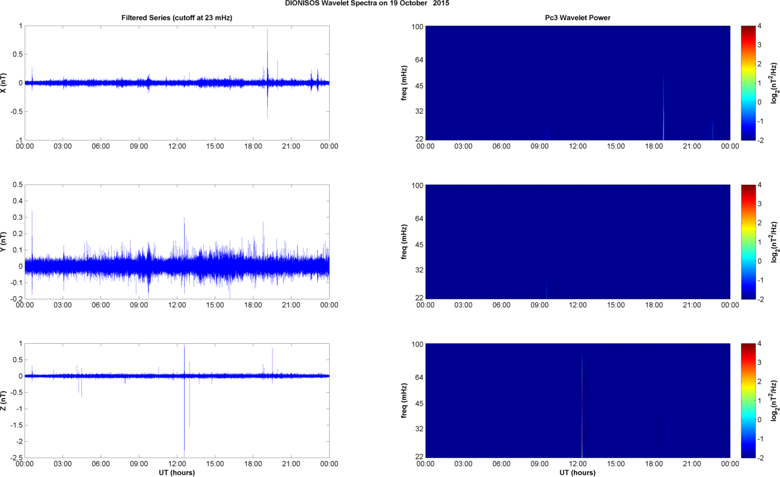
Task: Click the 18:00 tick under the Y series plot
Action: (x=253, y=305)
